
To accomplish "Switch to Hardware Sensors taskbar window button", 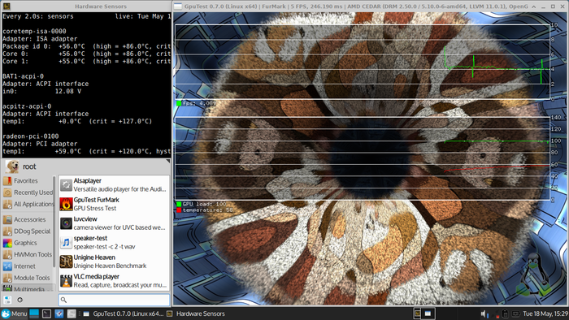I will (196, 314).
